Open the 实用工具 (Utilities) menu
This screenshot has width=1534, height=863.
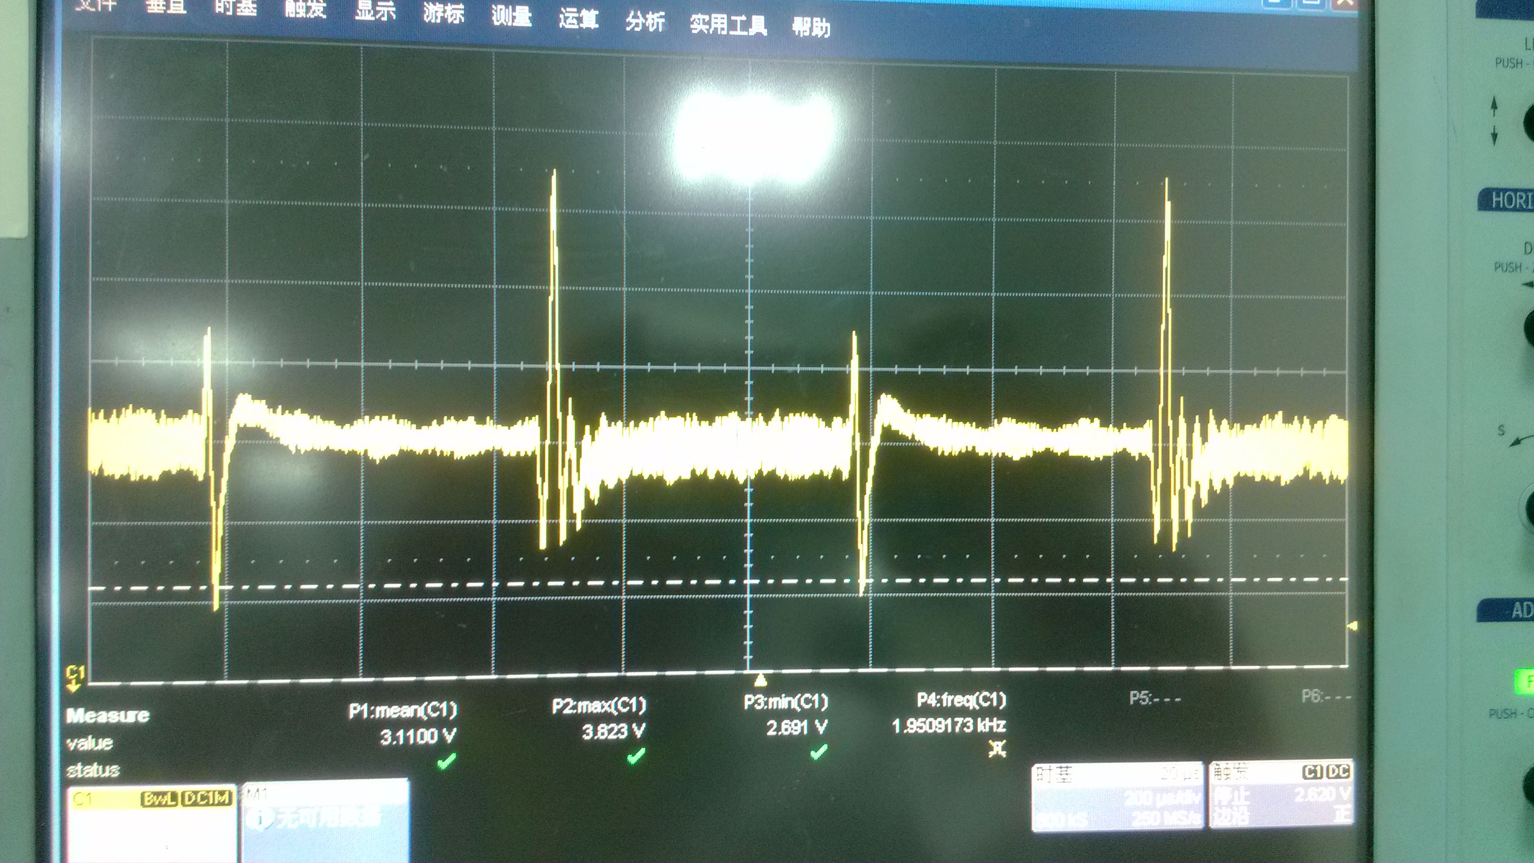point(728,24)
